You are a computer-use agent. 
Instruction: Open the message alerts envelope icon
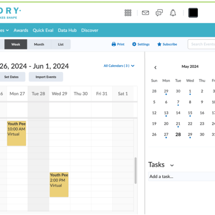[145, 13]
